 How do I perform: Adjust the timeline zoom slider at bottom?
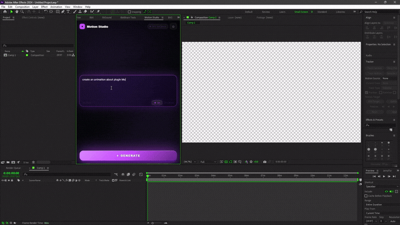point(153,223)
